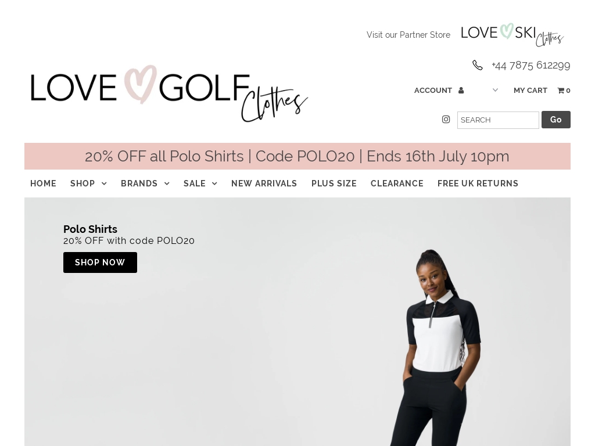This screenshot has width=595, height=446.
Task: Open the Free UK Returns page
Action: pos(478,184)
